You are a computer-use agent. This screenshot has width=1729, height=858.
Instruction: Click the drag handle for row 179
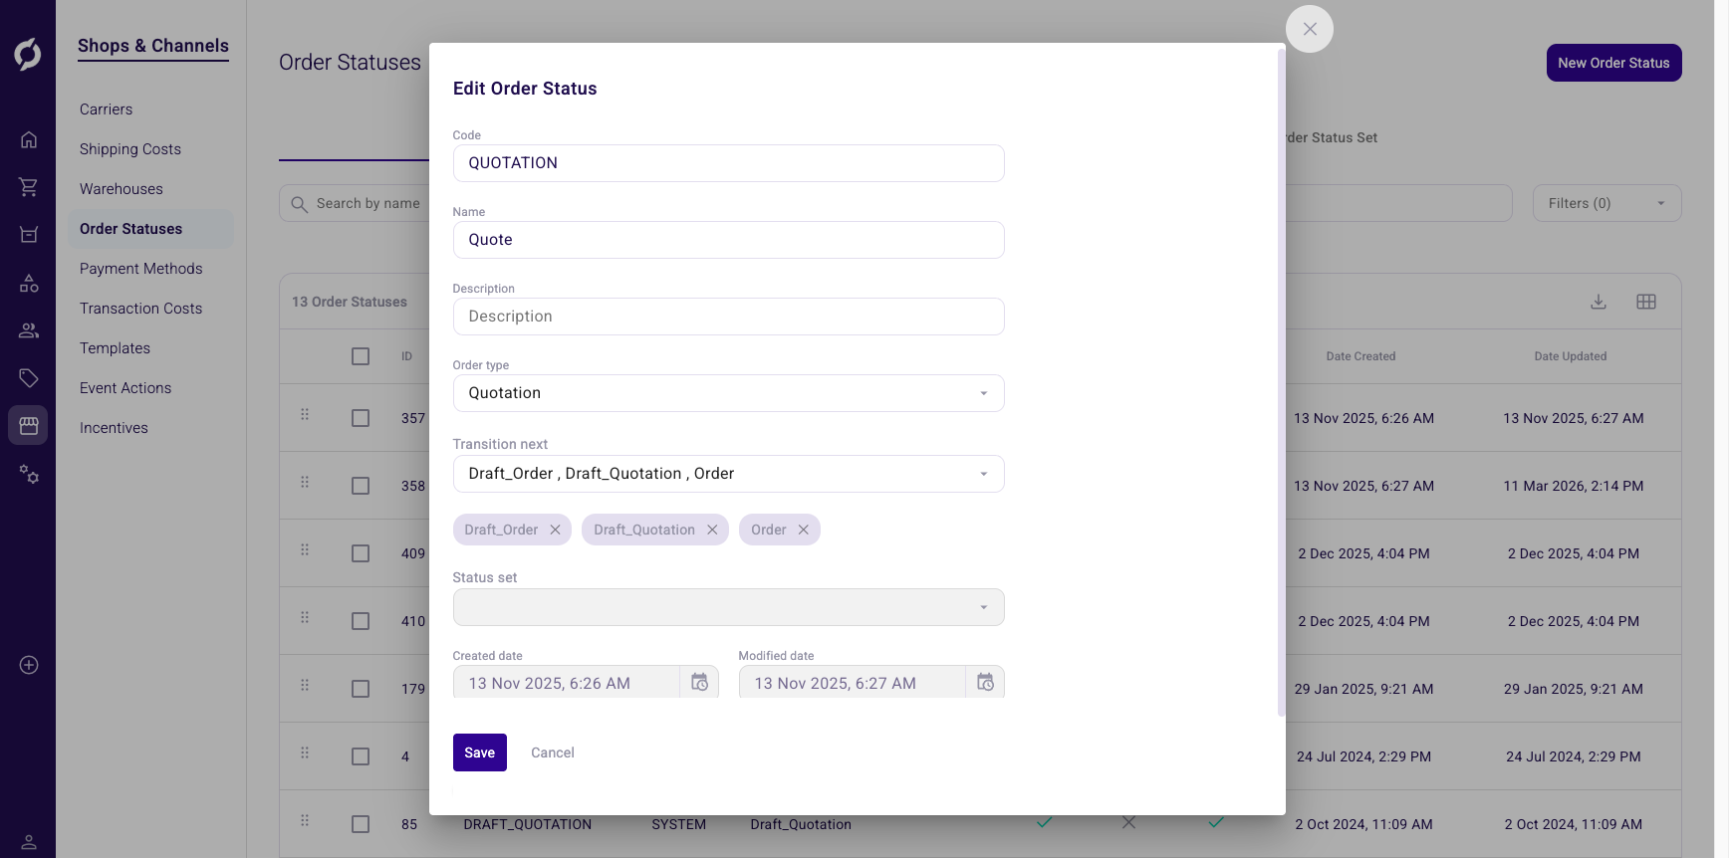point(305,685)
